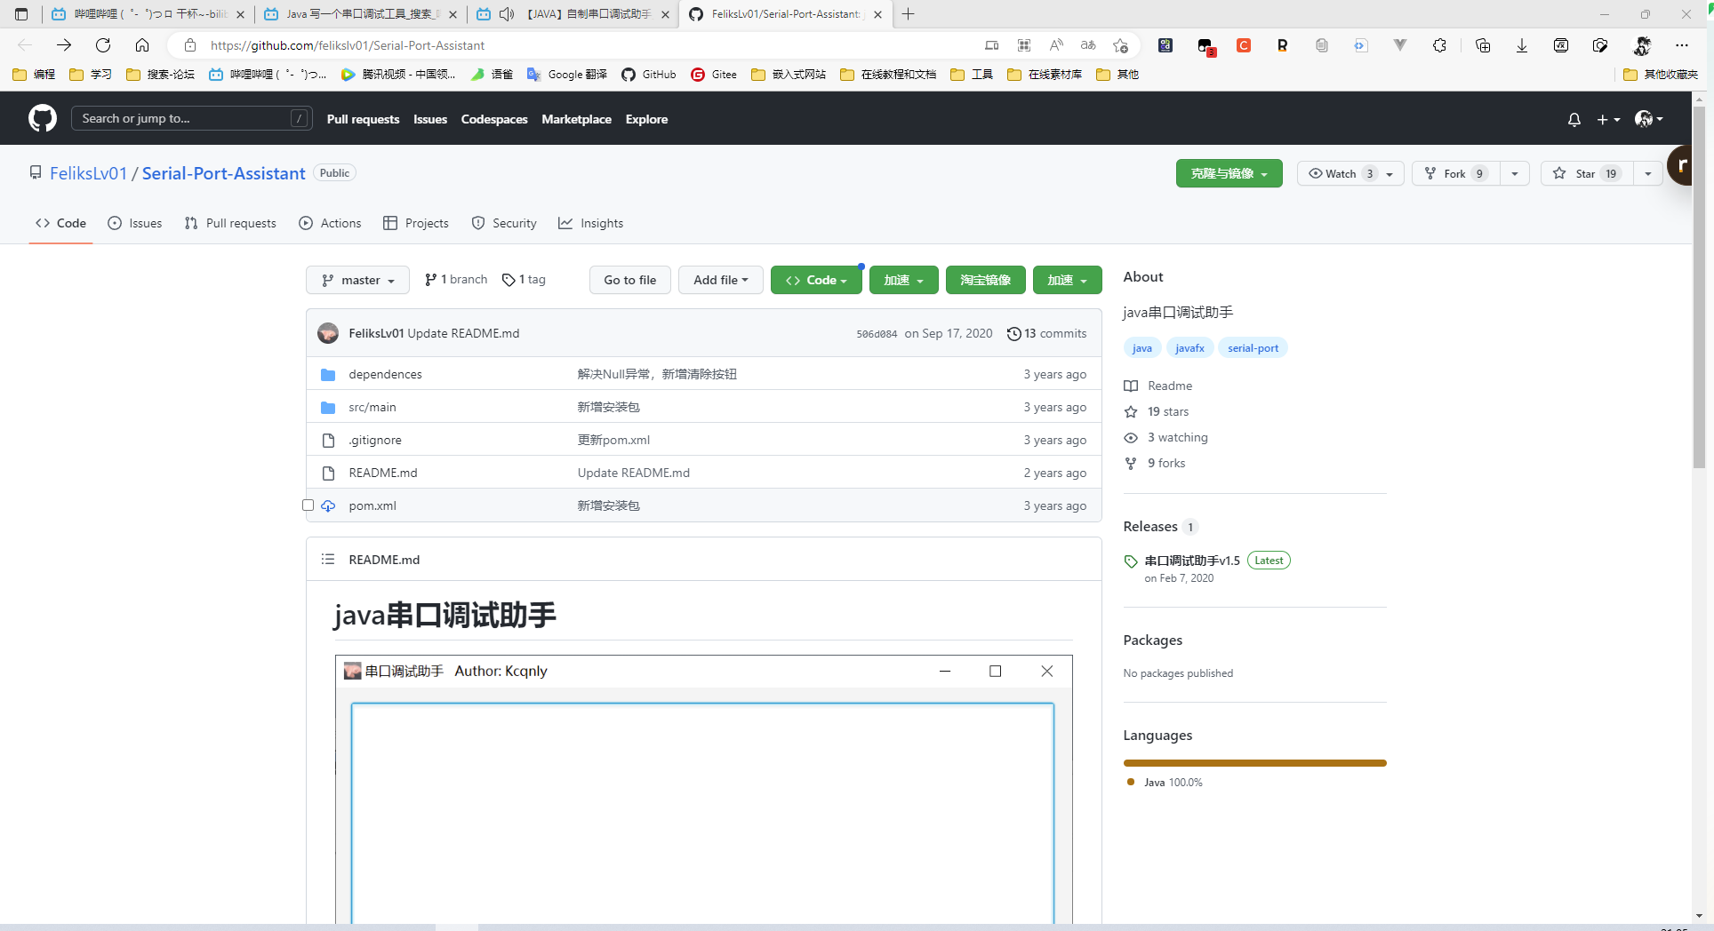The image size is (1714, 931).
Task: Open the .gitignore file
Action: coord(375,441)
